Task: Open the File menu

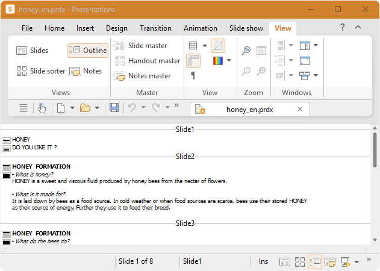Action: (27, 28)
